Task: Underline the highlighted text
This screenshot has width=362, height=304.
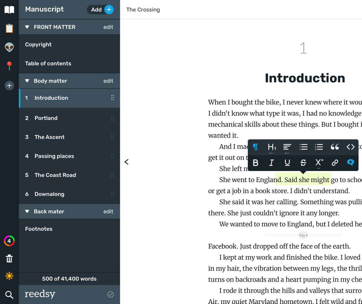Action: pos(287,163)
